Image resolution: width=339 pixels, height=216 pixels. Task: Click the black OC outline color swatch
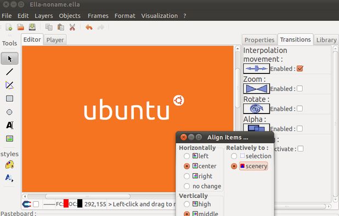(x=80, y=203)
